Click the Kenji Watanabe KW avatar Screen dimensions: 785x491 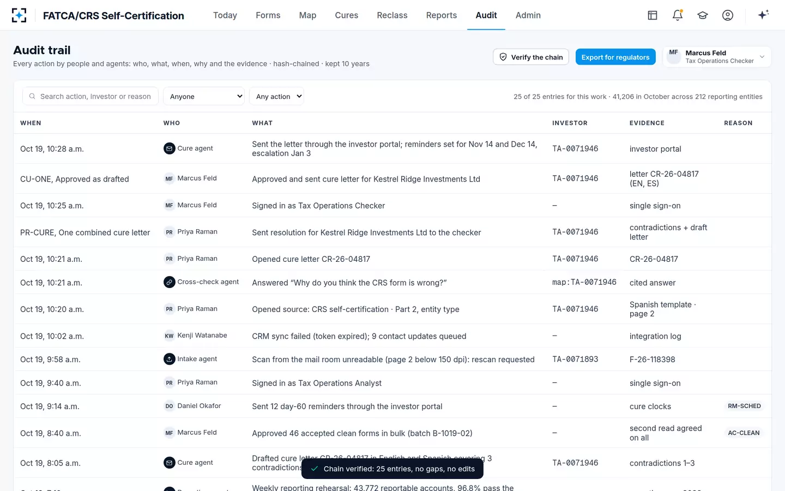tap(170, 336)
